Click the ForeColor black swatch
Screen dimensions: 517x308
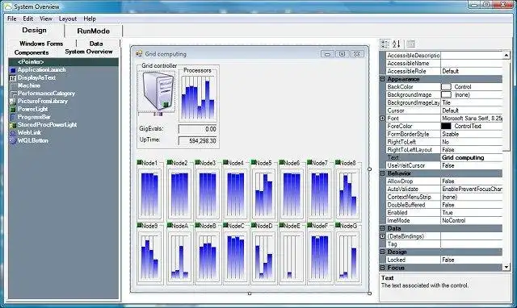(x=446, y=126)
